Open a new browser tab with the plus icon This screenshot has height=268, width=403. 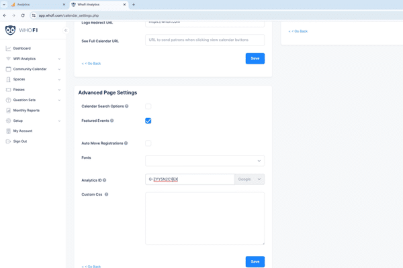[x=134, y=5]
